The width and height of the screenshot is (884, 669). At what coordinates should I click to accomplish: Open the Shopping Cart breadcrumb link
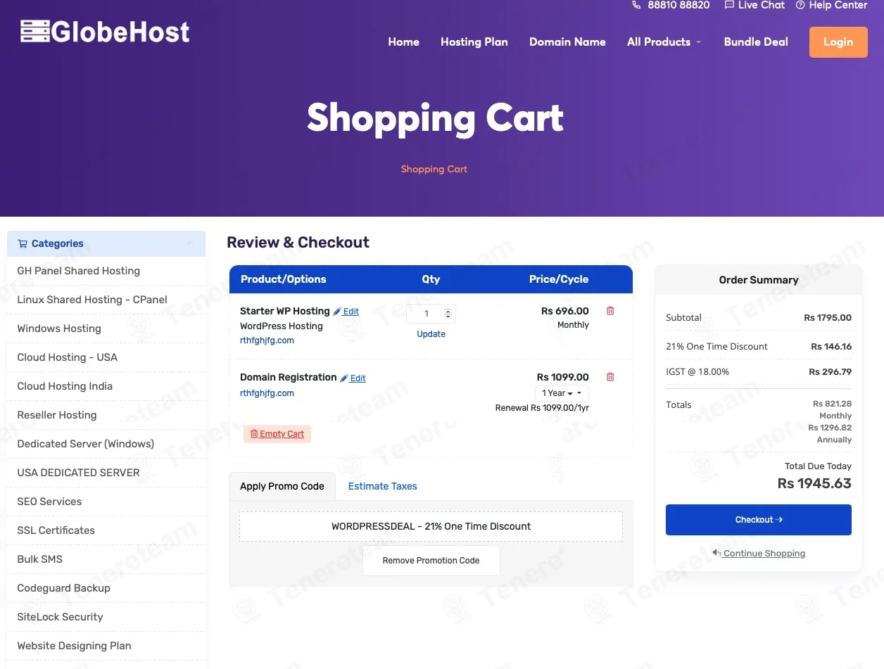(x=434, y=169)
